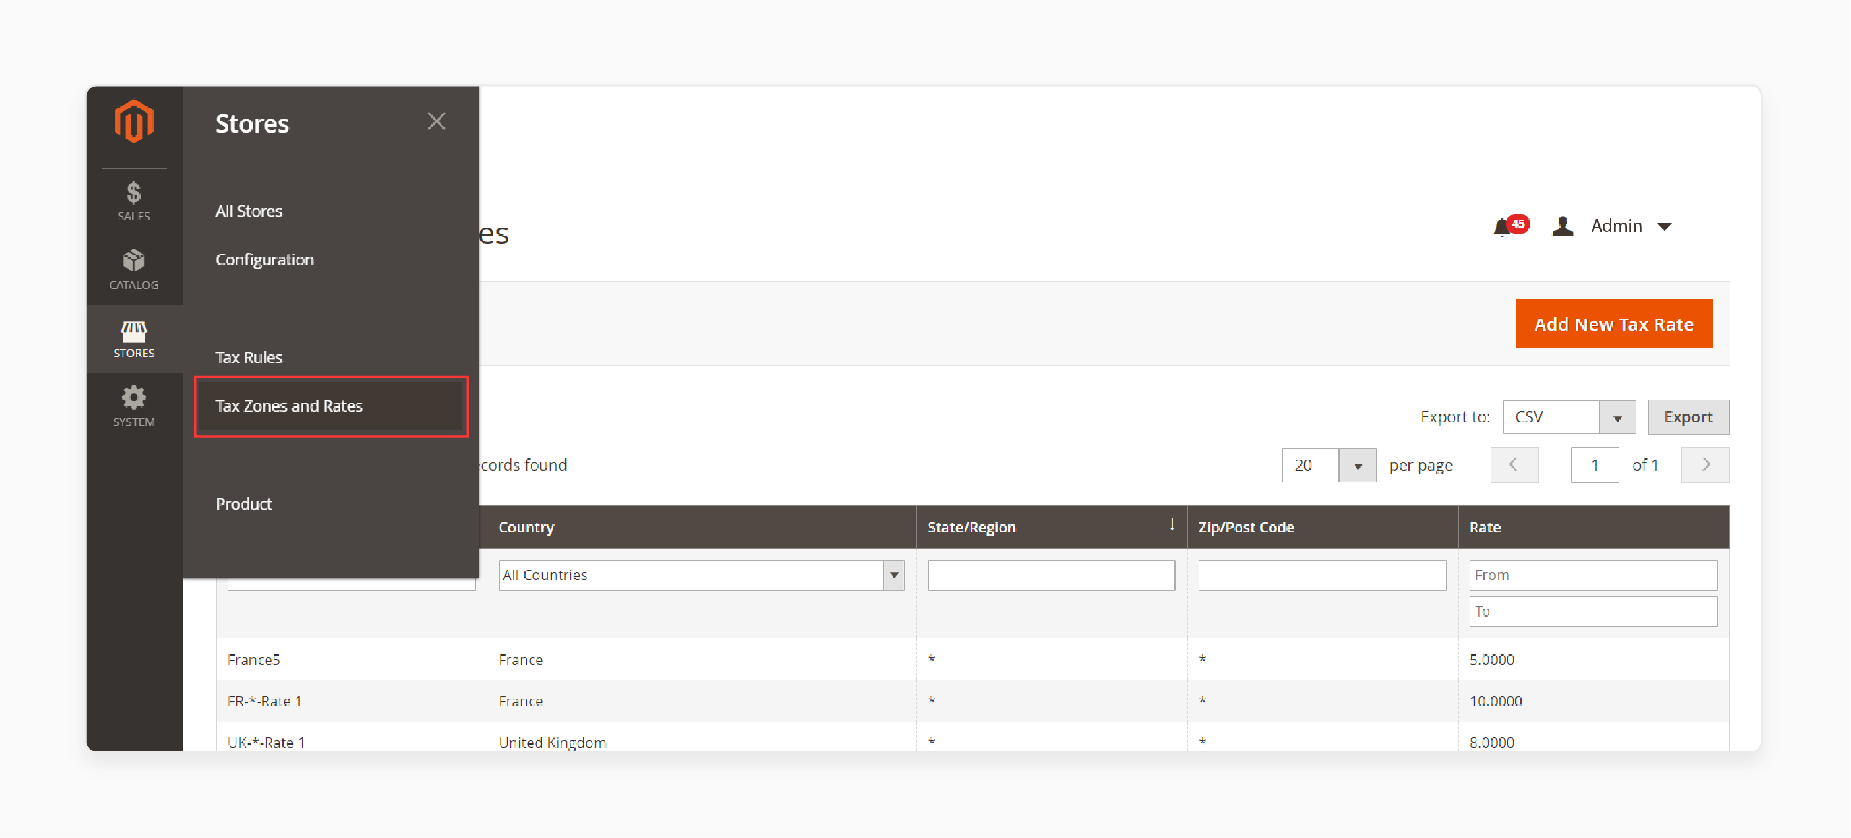1851x838 pixels.
Task: Open the All Countries filter dropdown
Action: click(x=701, y=575)
